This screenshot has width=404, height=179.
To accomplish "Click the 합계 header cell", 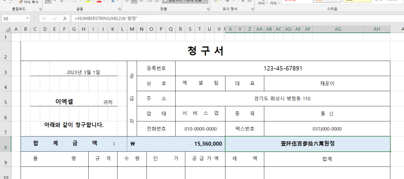I will pos(327,159).
